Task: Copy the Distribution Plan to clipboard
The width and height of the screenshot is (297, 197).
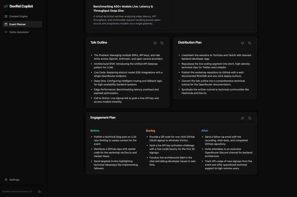Action: [x=250, y=43]
